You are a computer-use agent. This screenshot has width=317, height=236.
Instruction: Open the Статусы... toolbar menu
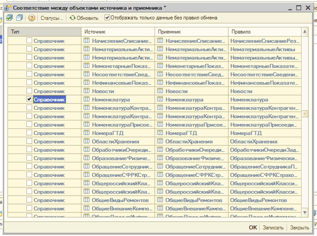(x=51, y=18)
